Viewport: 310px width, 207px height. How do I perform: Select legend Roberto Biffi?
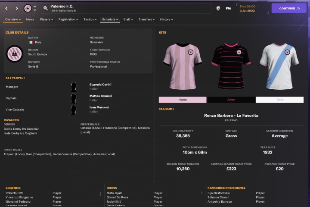click(15, 193)
